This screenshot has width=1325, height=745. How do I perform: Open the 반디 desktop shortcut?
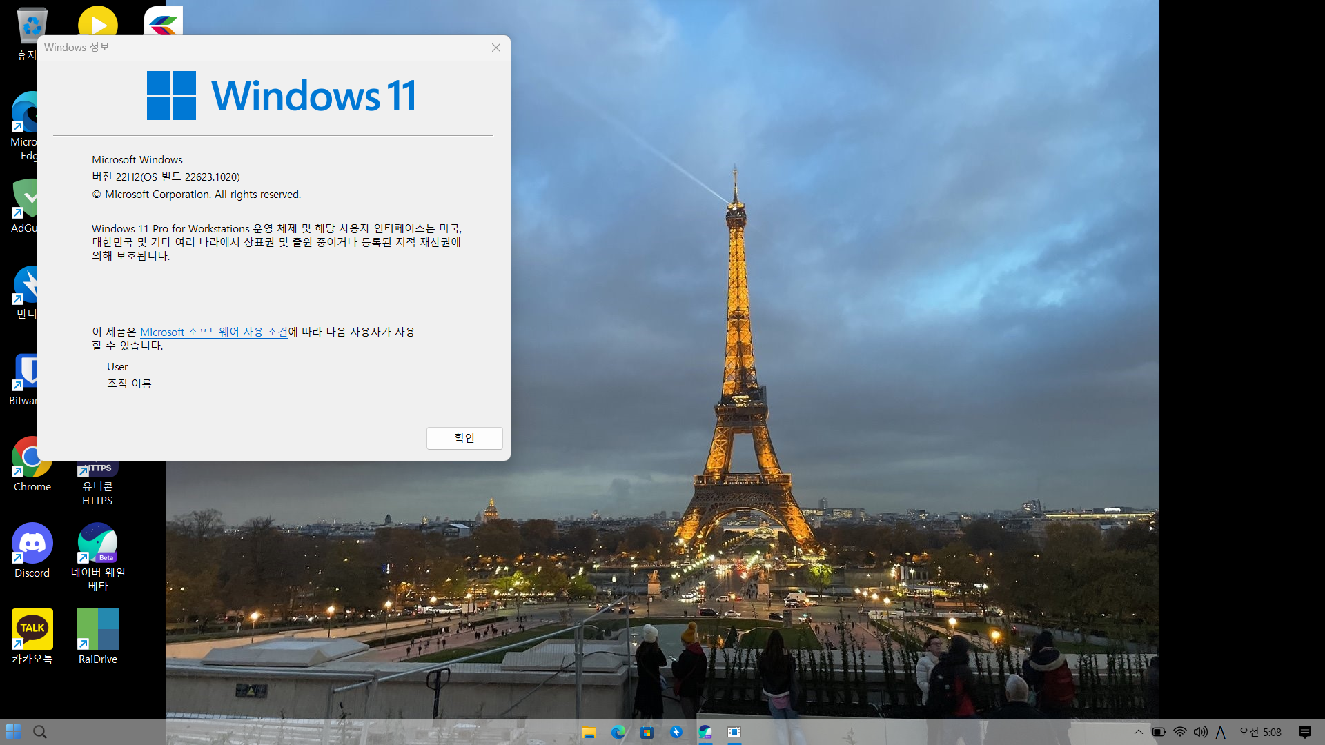(25, 292)
